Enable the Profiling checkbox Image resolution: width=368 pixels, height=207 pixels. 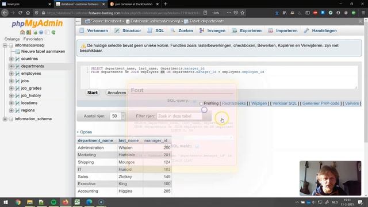point(201,103)
